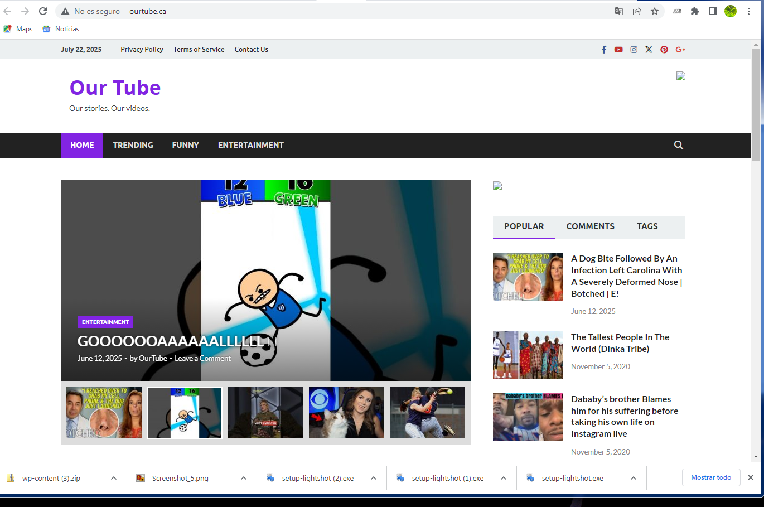
Task: Bookmark this page with the star icon
Action: pos(655,11)
